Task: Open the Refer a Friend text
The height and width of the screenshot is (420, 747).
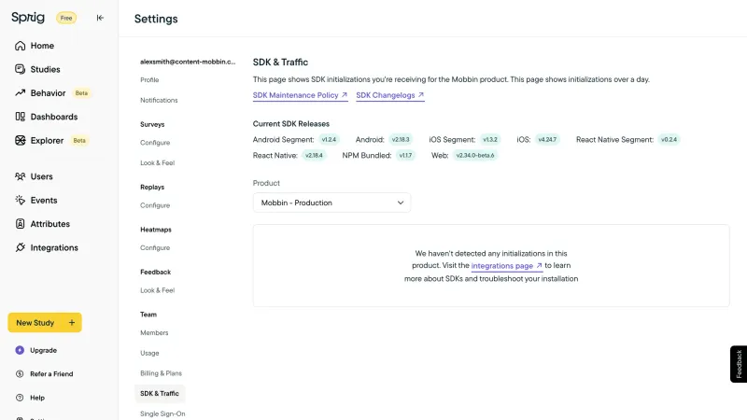Action: (x=51, y=374)
